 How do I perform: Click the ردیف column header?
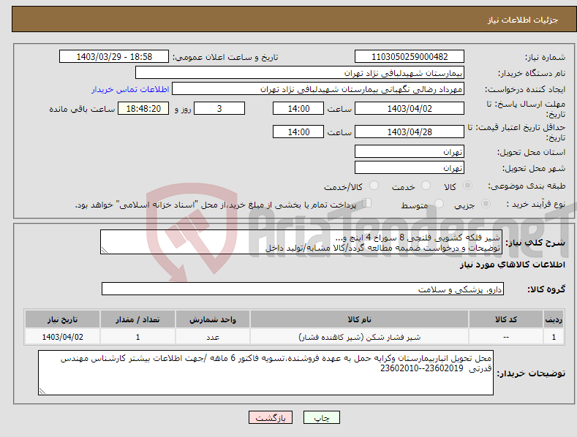click(554, 319)
